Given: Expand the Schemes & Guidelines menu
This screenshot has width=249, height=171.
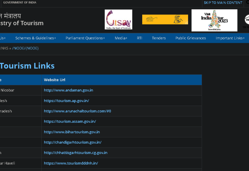Looking at the screenshot, I should [x=35, y=38].
